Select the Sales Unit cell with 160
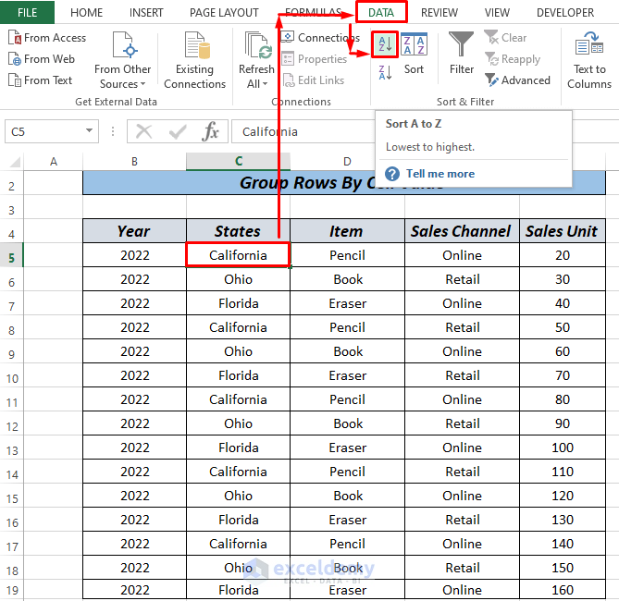619x601 pixels. pyautogui.click(x=562, y=590)
